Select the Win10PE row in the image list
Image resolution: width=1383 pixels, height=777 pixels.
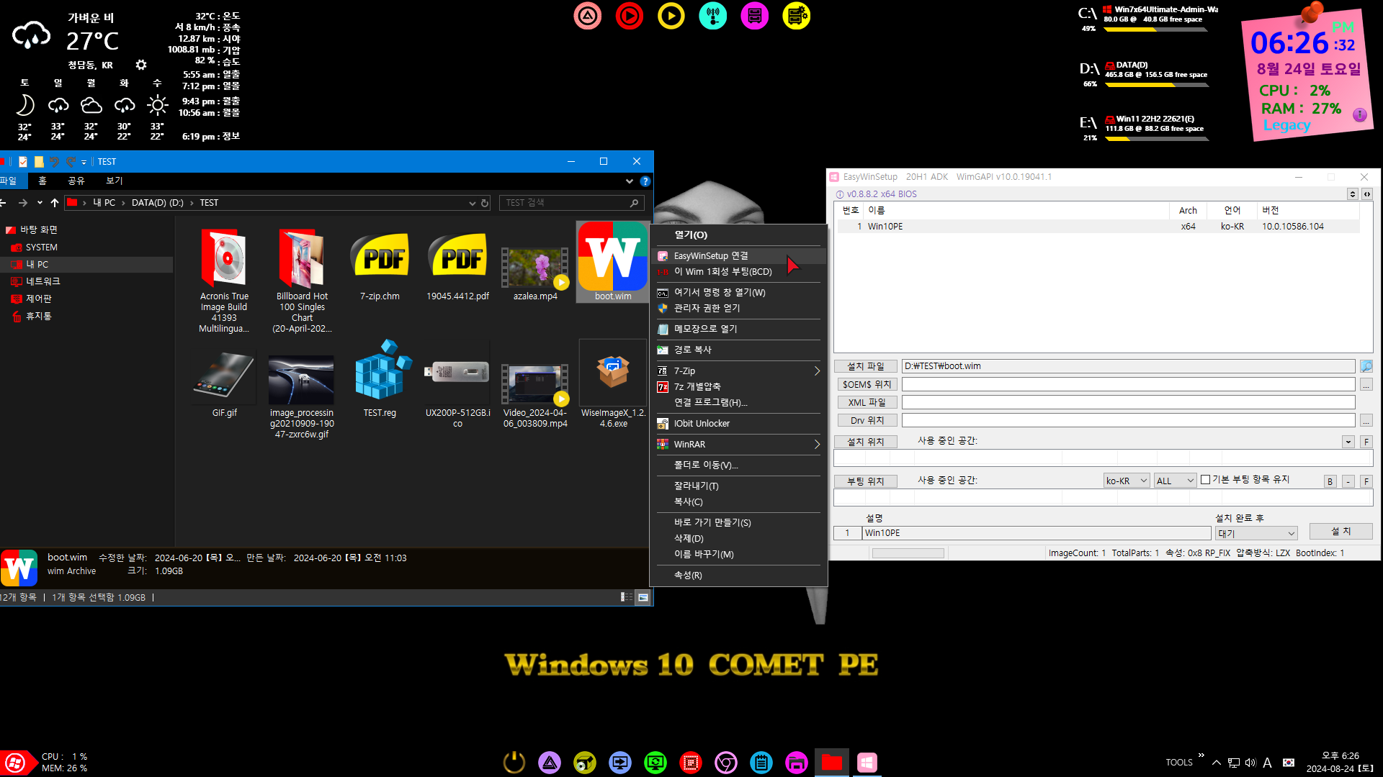[1098, 227]
